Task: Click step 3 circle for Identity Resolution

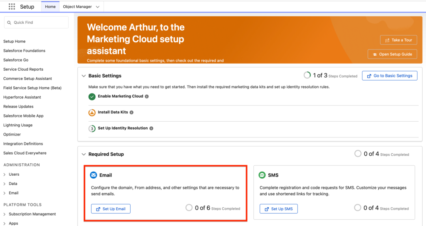Action: 92,128
